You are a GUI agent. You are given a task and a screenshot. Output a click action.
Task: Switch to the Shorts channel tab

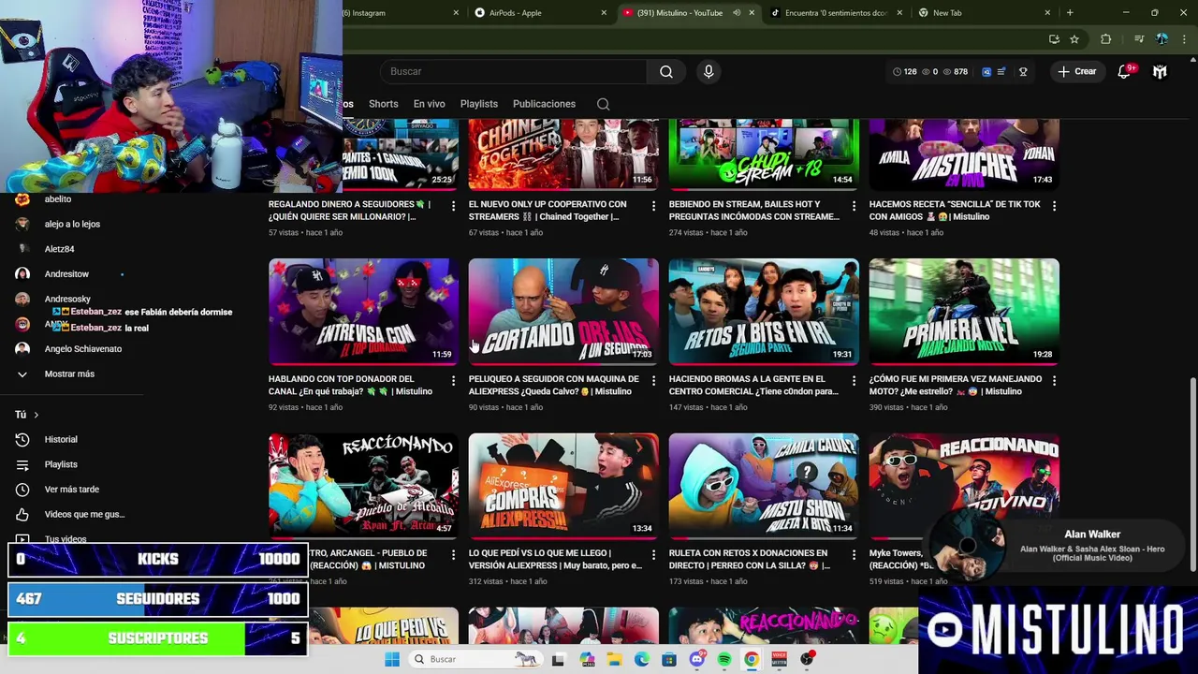pyautogui.click(x=383, y=104)
